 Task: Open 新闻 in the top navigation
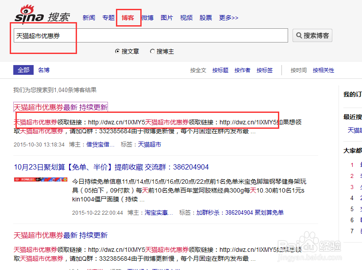coord(89,18)
